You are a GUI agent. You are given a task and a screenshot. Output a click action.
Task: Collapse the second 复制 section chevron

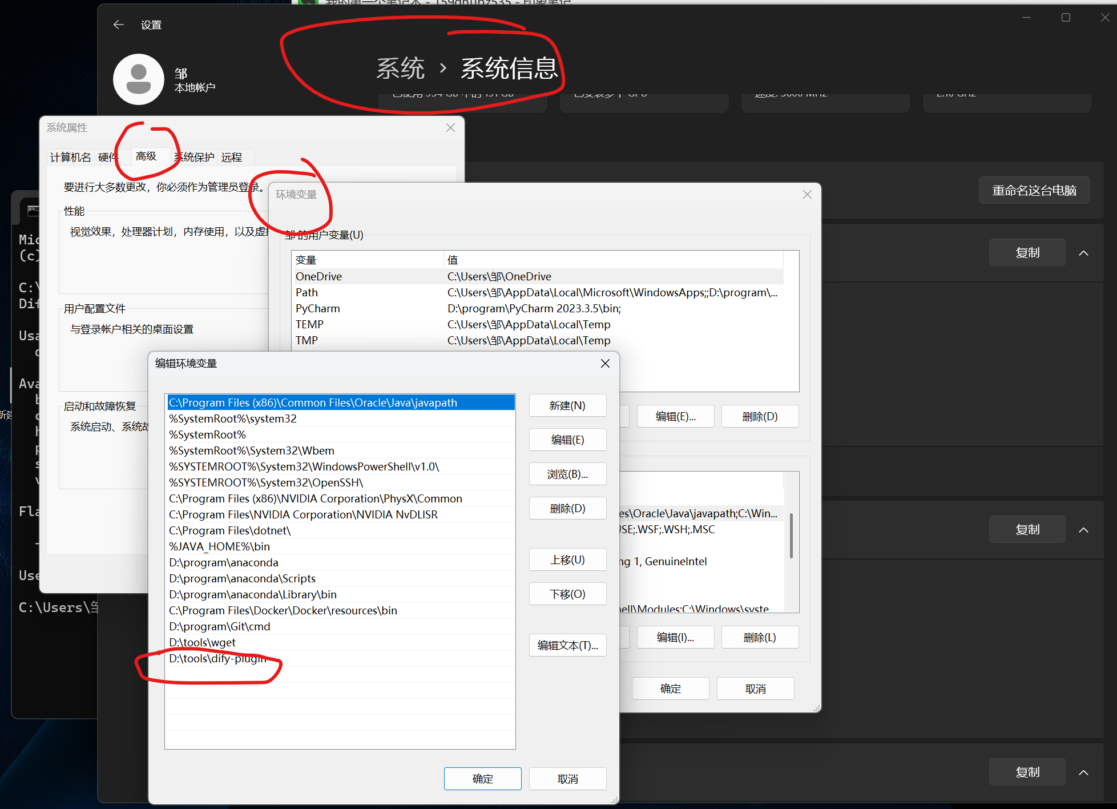[1083, 530]
